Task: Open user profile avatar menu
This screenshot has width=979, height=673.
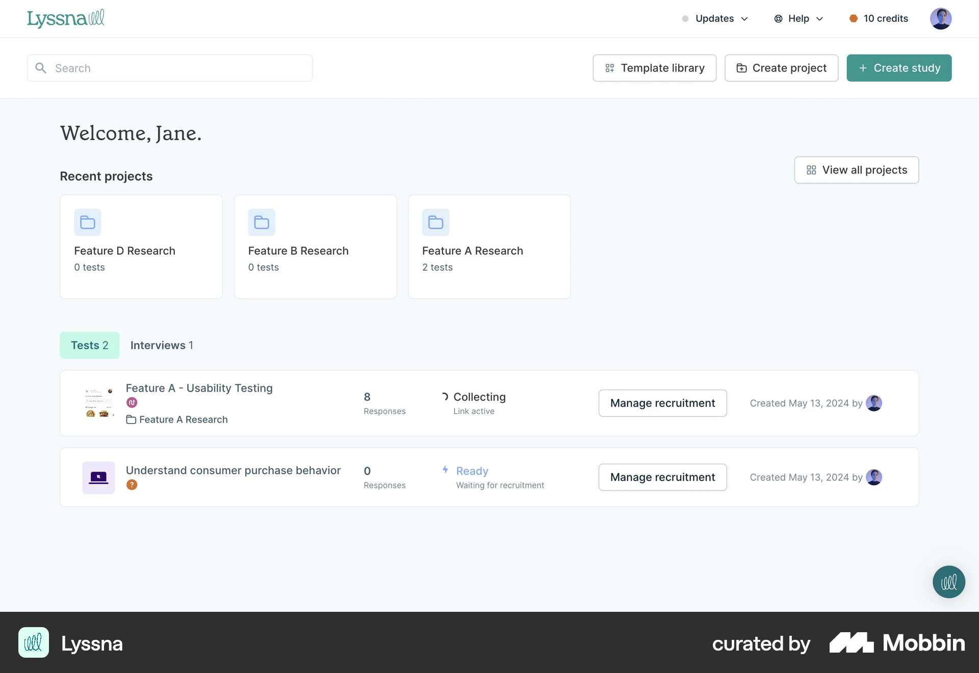Action: [x=940, y=18]
